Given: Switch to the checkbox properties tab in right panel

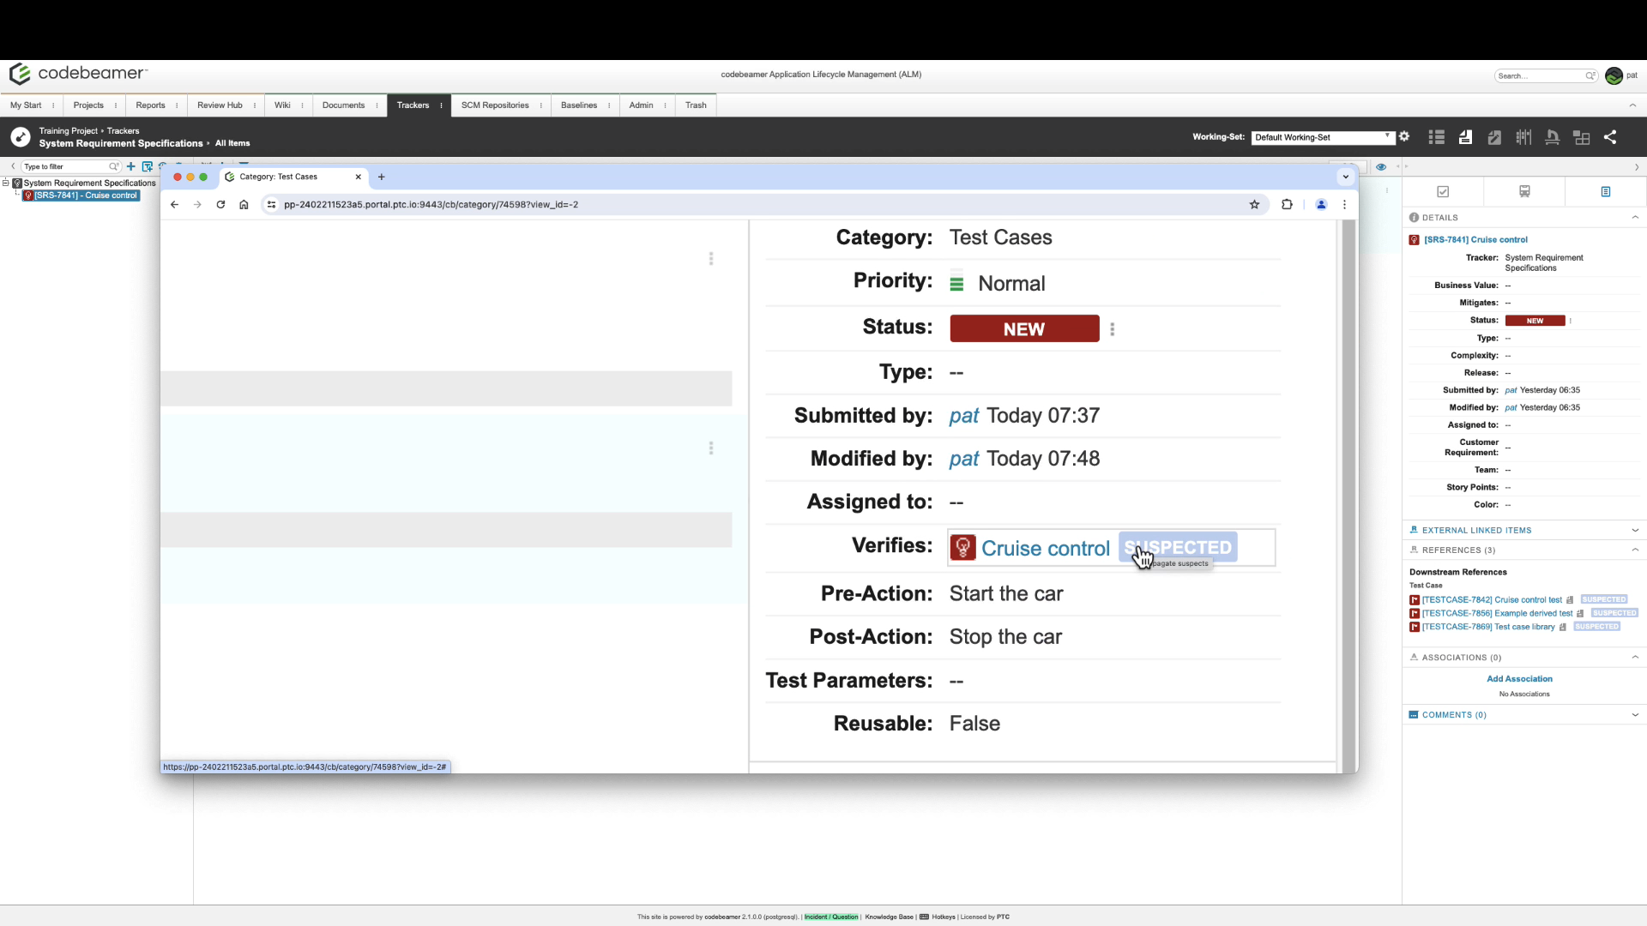Looking at the screenshot, I should [x=1443, y=191].
